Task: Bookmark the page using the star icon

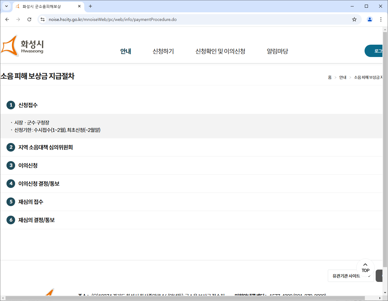Action: (354, 19)
